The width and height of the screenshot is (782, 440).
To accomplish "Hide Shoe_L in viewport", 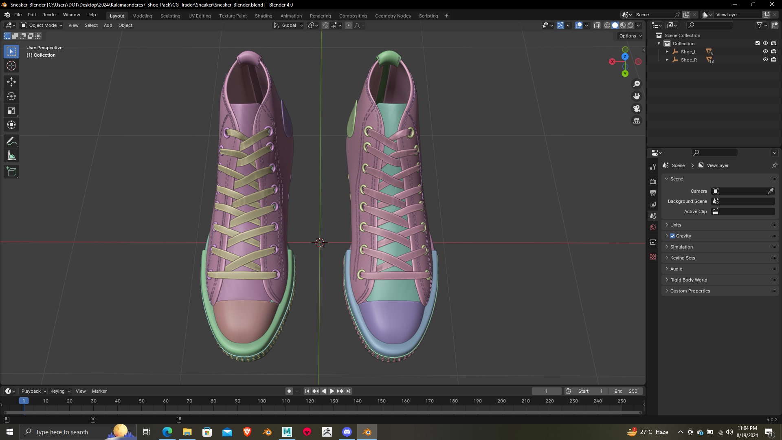I will [x=765, y=51].
